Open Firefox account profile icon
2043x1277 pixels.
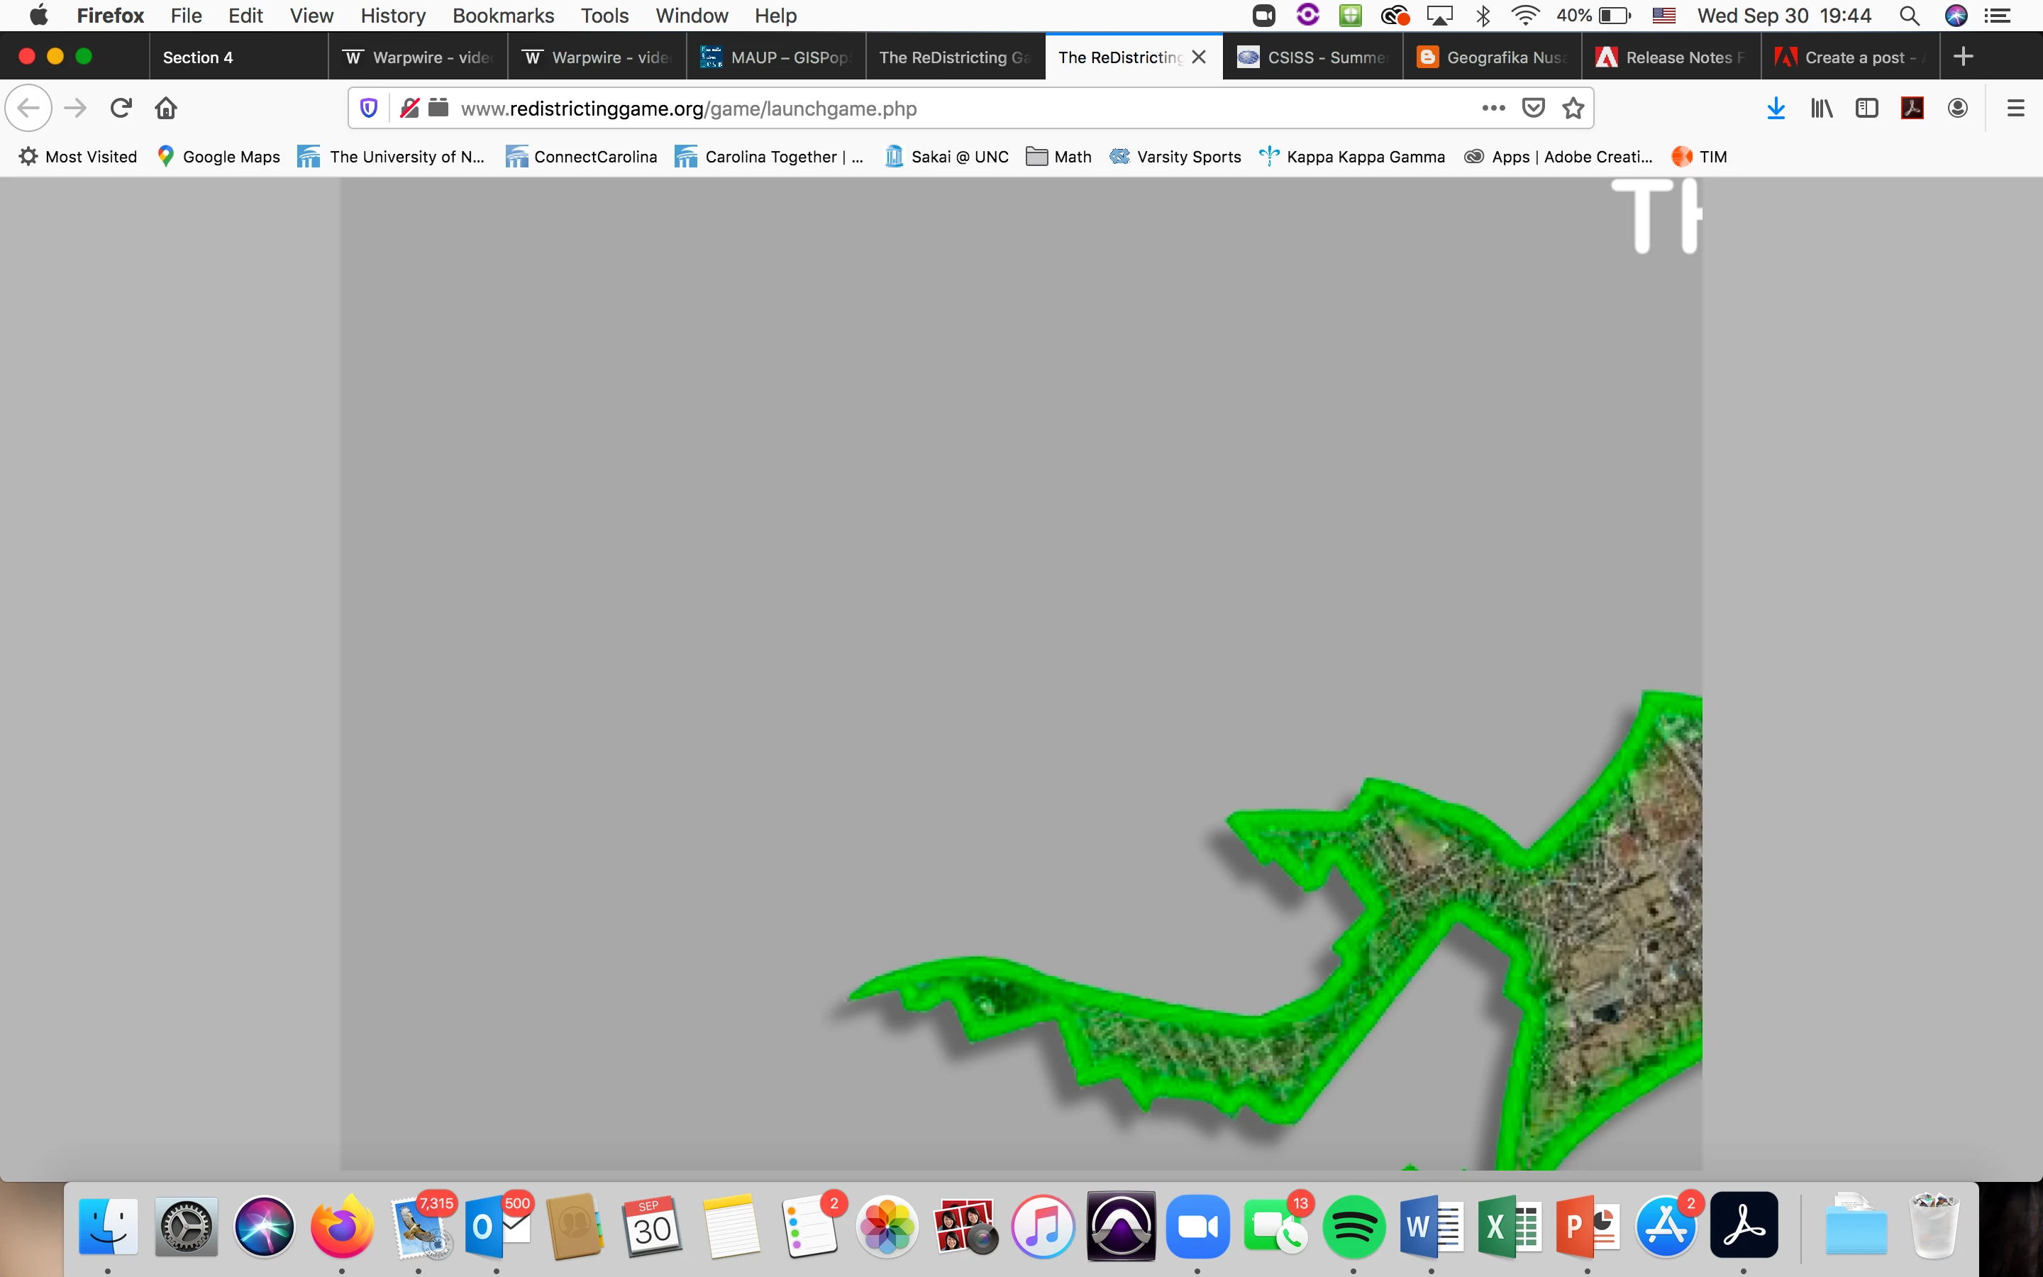(x=1958, y=108)
